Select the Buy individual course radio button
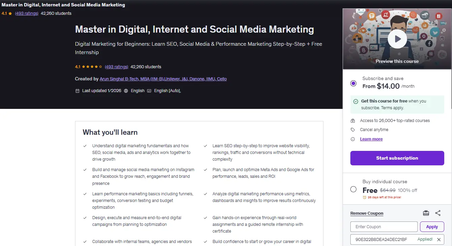The height and width of the screenshot is (246, 452). pos(353,189)
